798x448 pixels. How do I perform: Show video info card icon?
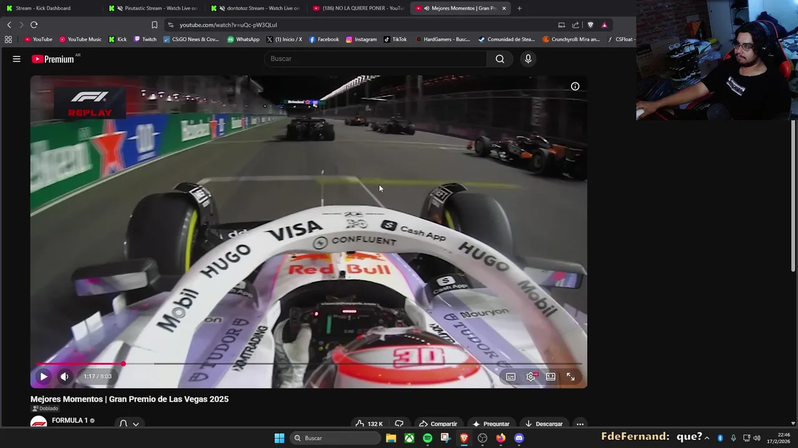[x=575, y=86]
